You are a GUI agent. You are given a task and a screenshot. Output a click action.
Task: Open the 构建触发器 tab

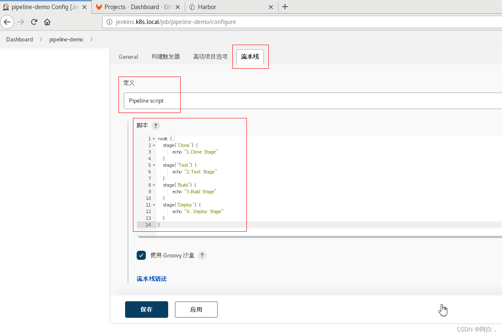pos(166,57)
